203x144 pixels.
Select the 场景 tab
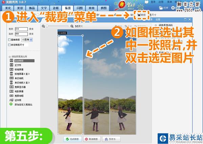pos(68,8)
